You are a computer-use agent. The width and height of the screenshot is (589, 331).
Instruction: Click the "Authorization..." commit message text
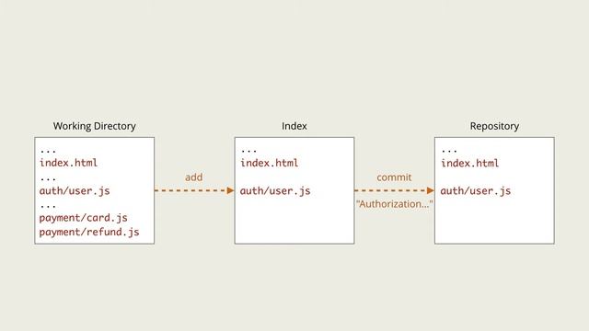395,204
